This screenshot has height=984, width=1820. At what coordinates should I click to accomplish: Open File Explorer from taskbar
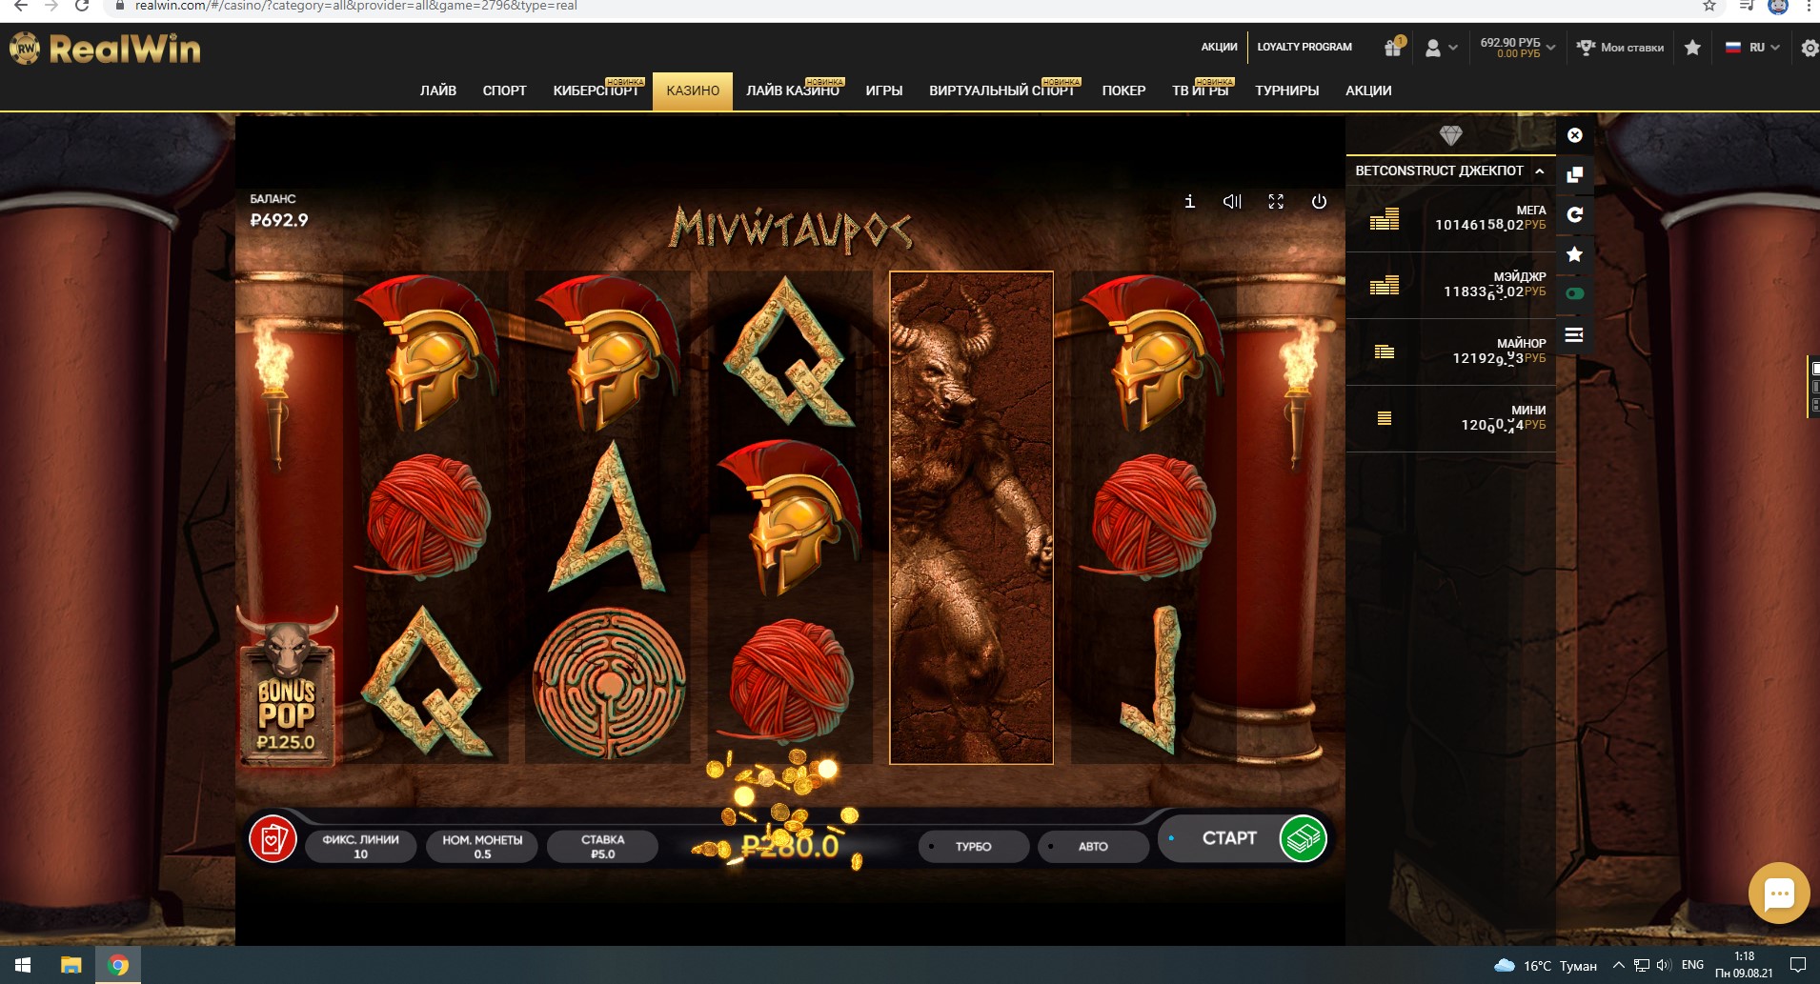[x=71, y=965]
